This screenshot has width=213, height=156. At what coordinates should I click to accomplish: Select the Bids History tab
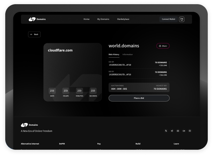pyautogui.click(x=114, y=54)
